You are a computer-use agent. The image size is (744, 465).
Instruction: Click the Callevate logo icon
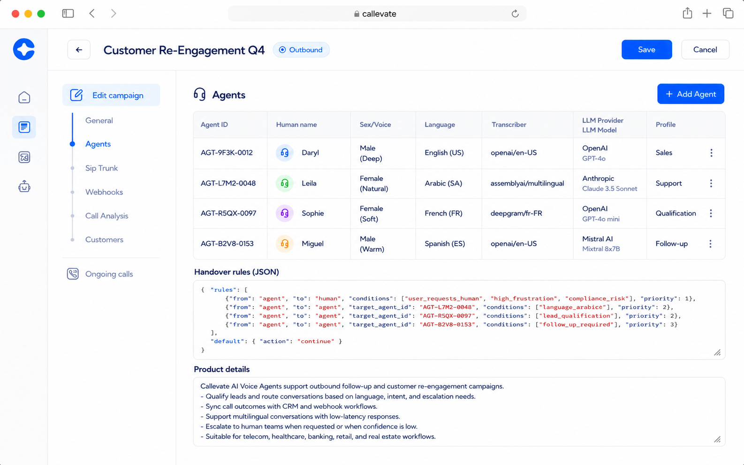tap(24, 49)
